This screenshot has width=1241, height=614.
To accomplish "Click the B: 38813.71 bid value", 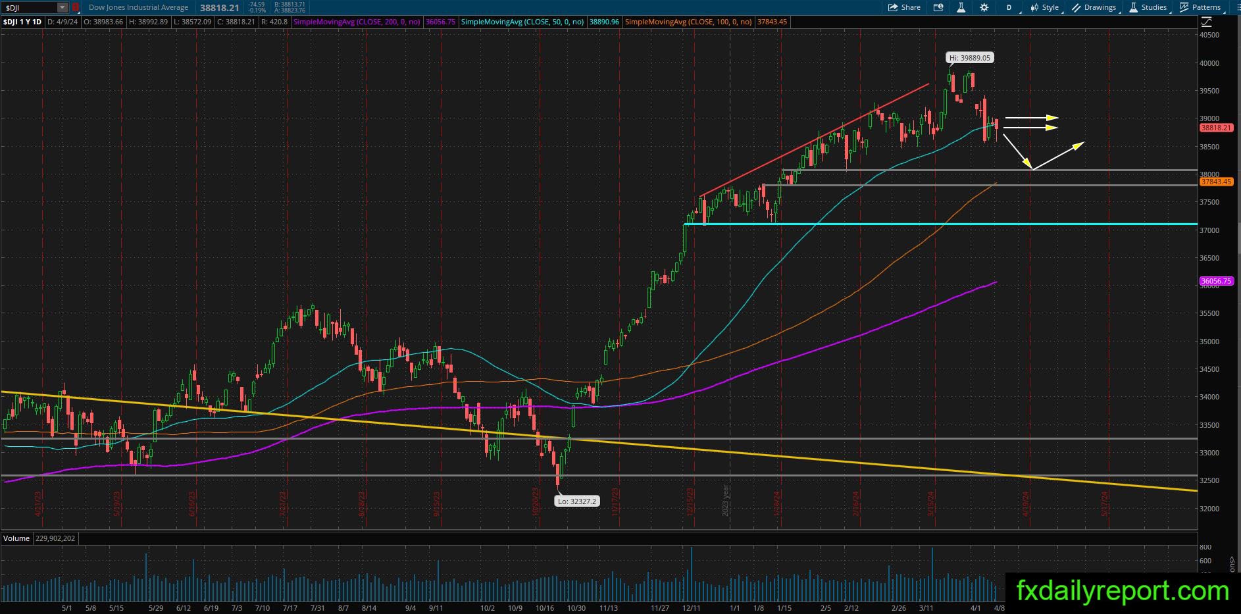I will (290, 5).
